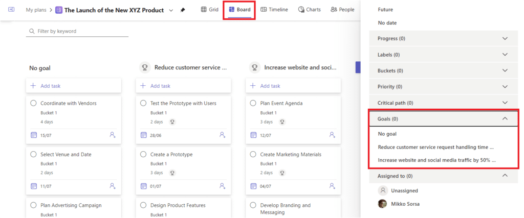Mark Create Marketing Materials complete

tap(253, 154)
